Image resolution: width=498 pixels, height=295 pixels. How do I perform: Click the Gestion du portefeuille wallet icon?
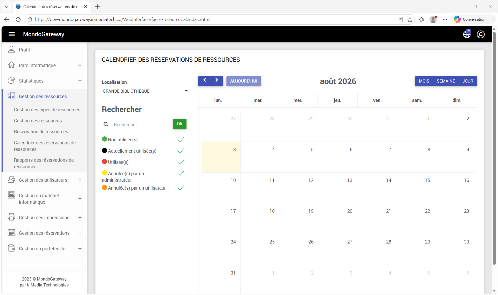point(11,248)
